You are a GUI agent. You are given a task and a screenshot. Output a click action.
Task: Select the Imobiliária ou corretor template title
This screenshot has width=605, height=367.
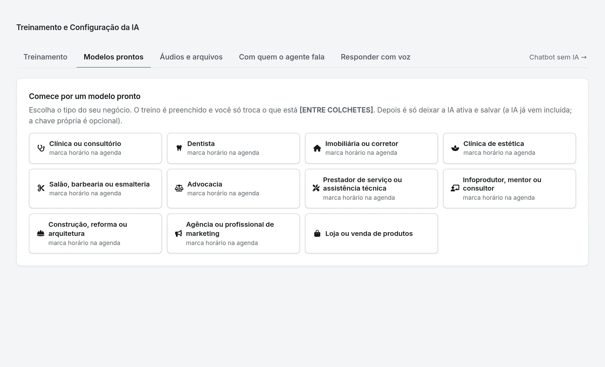362,144
